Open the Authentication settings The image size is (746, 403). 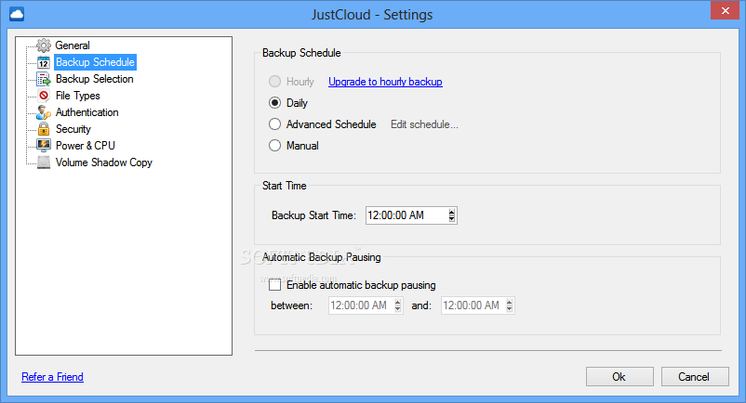(x=87, y=112)
